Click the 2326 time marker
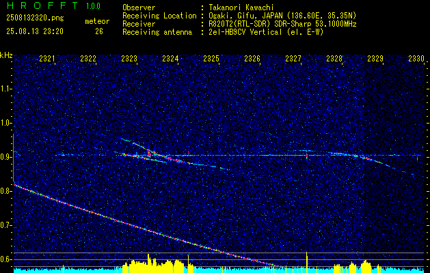 pos(252,59)
